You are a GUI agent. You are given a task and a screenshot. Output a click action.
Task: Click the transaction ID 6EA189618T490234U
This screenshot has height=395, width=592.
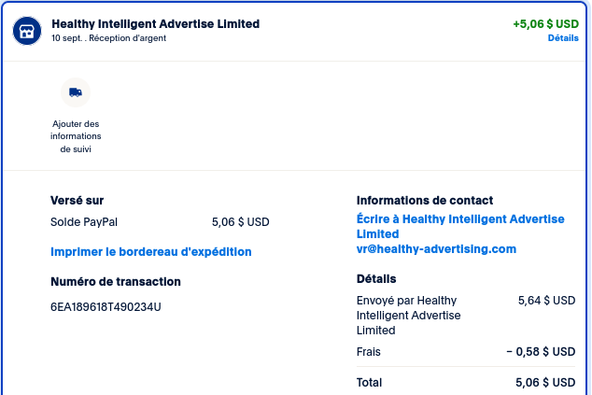[106, 307]
